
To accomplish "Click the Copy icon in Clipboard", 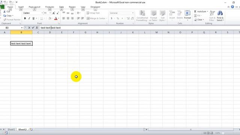I will click(4, 16).
